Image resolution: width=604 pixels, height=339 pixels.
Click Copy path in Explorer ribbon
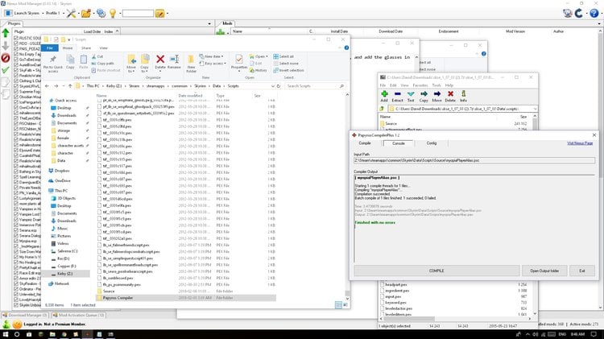coord(103,63)
